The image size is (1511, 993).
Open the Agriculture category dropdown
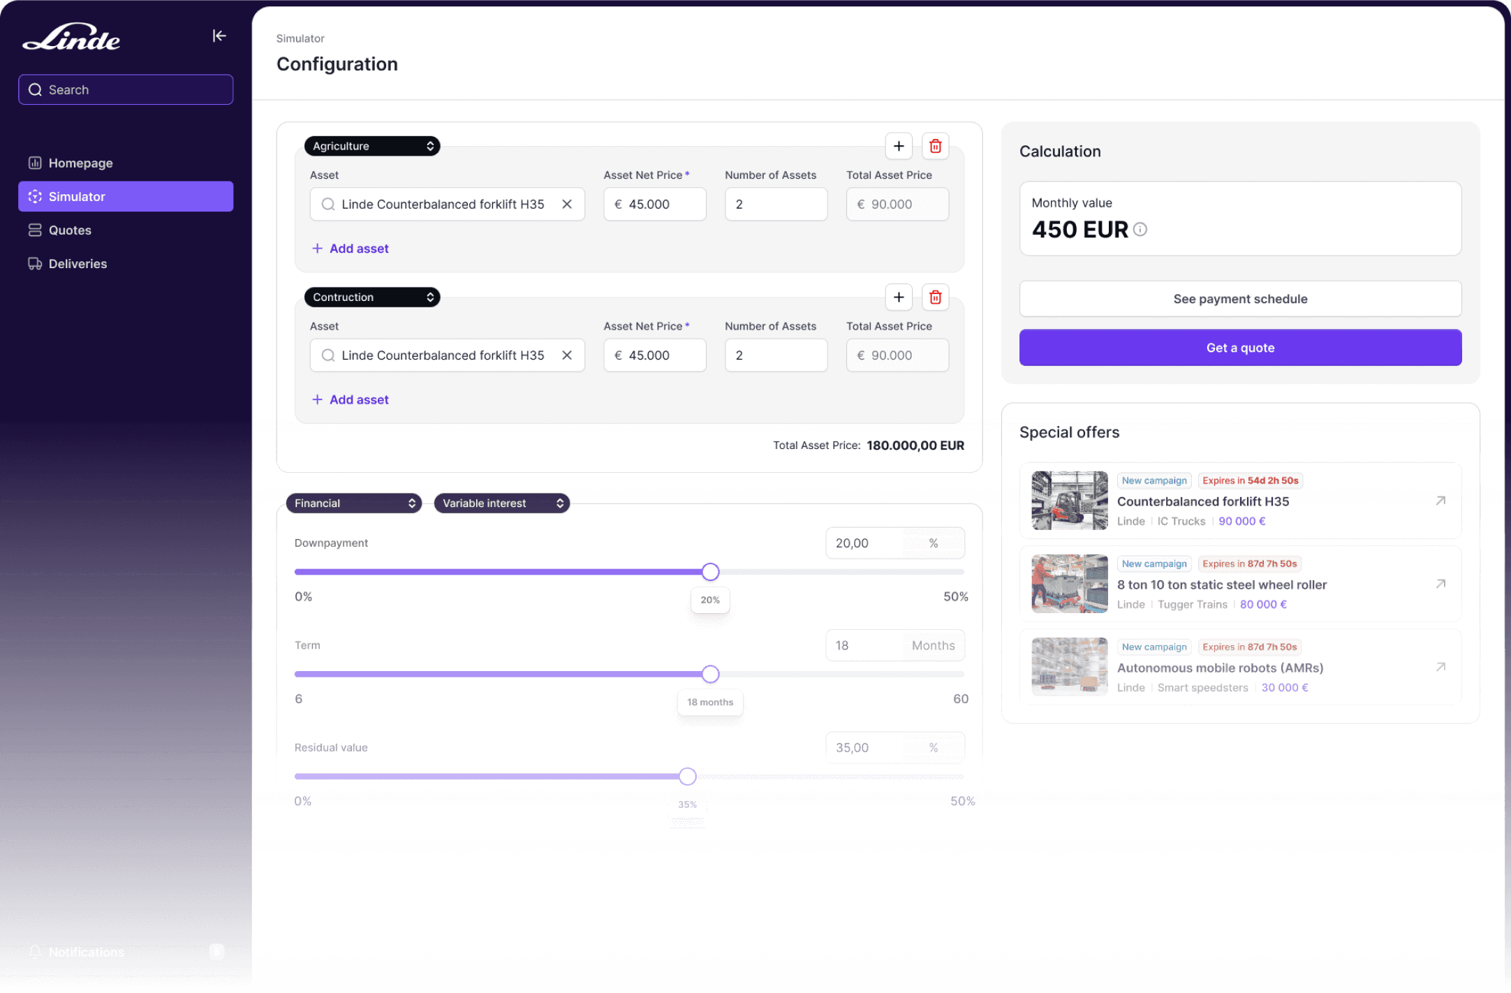click(371, 146)
